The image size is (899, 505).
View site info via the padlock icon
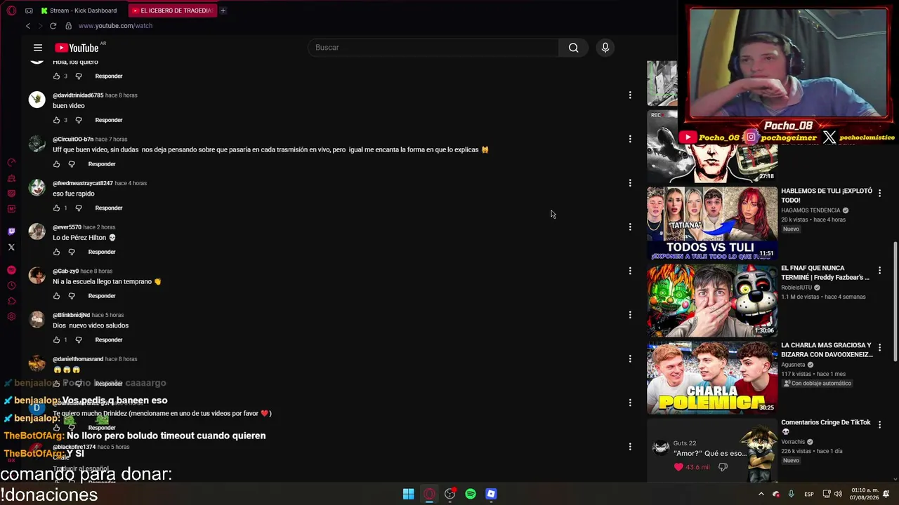pos(68,26)
